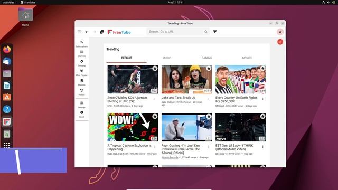The height and width of the screenshot is (190, 338).
Task: Open History in the sidebar
Action: tap(82, 92)
